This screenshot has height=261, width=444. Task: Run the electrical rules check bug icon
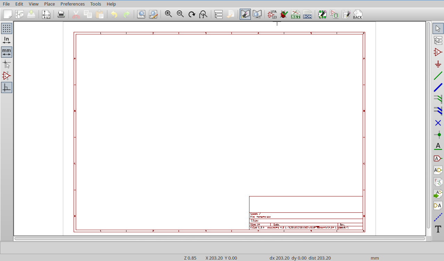click(284, 14)
